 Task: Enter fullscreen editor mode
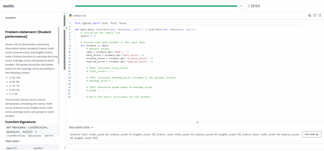(320, 15)
